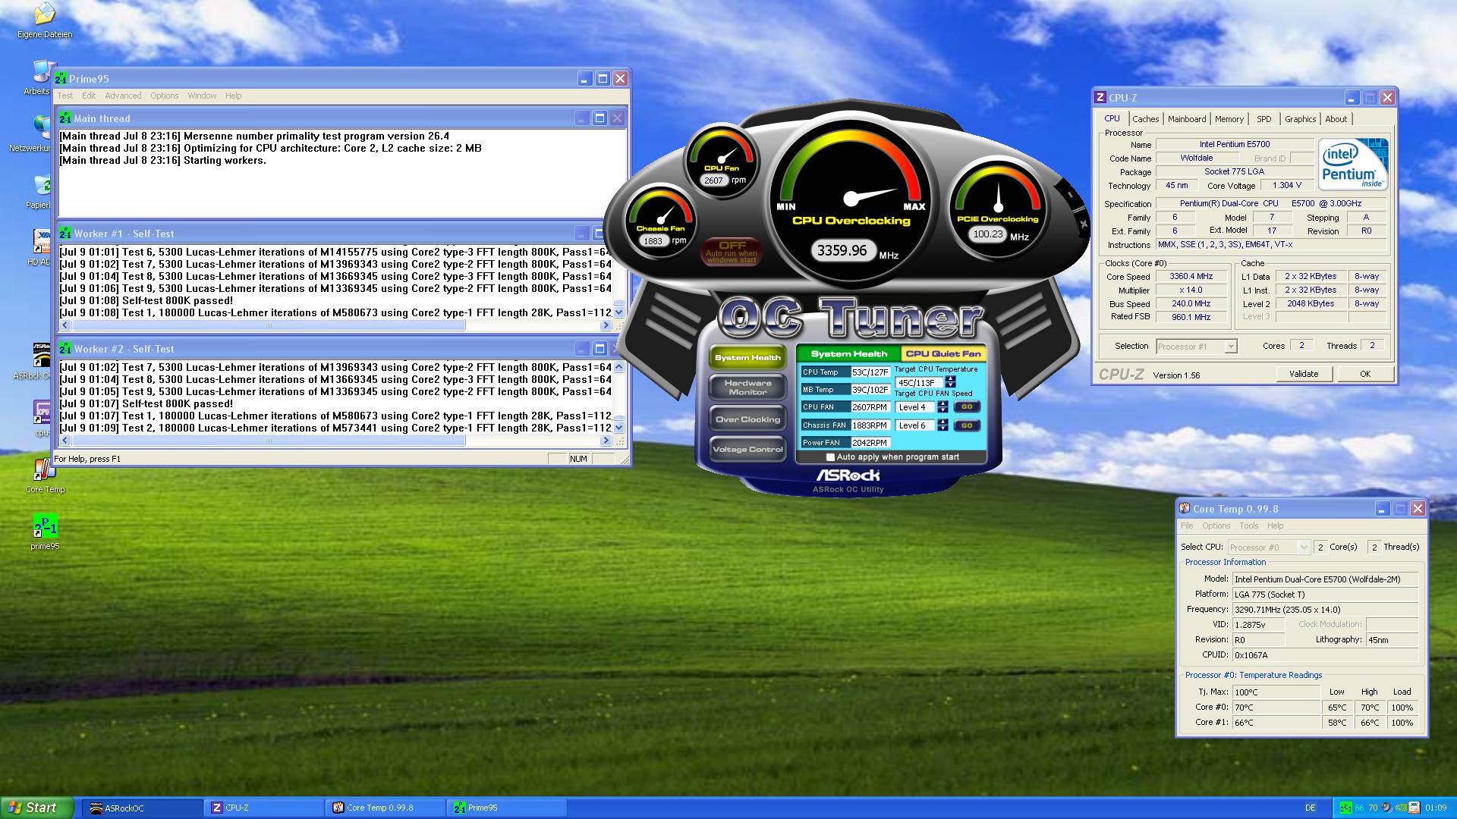Click Prime95 tray icon in system tray

(x=1345, y=808)
